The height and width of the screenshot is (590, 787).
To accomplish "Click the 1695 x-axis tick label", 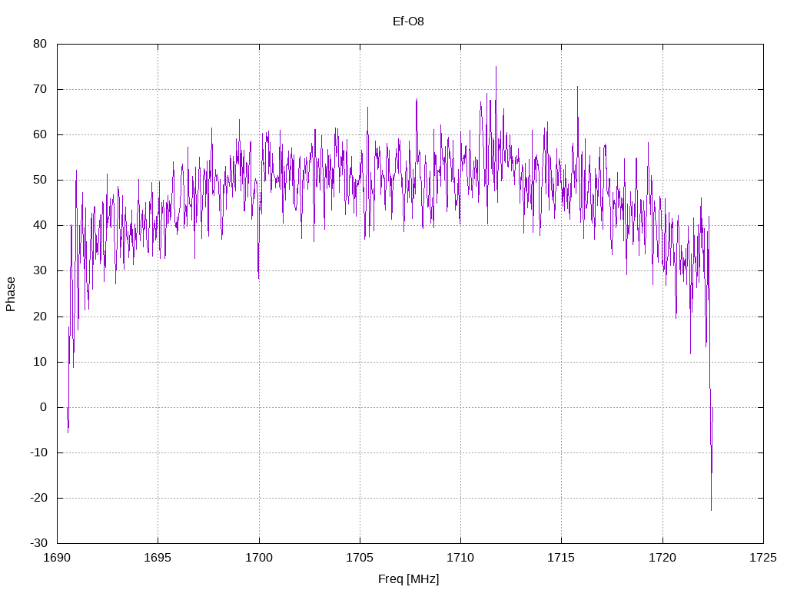I will point(158,558).
